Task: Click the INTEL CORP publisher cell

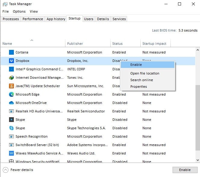Action: (76, 69)
